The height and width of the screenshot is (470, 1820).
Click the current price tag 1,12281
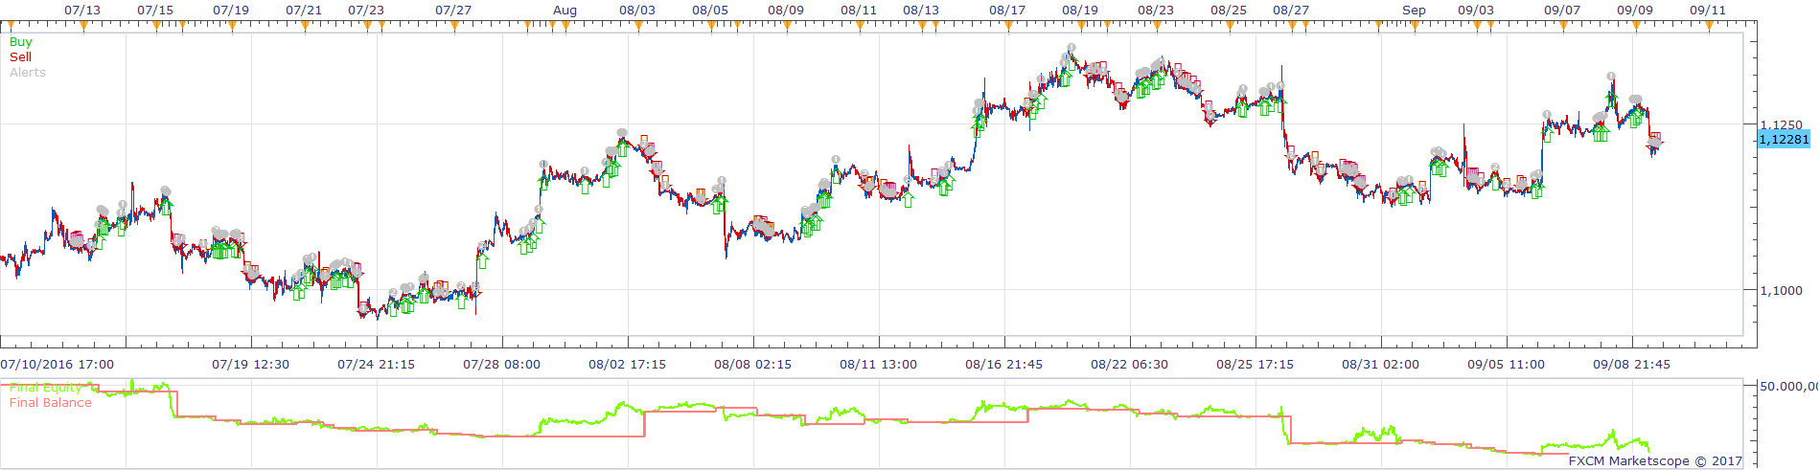1785,140
